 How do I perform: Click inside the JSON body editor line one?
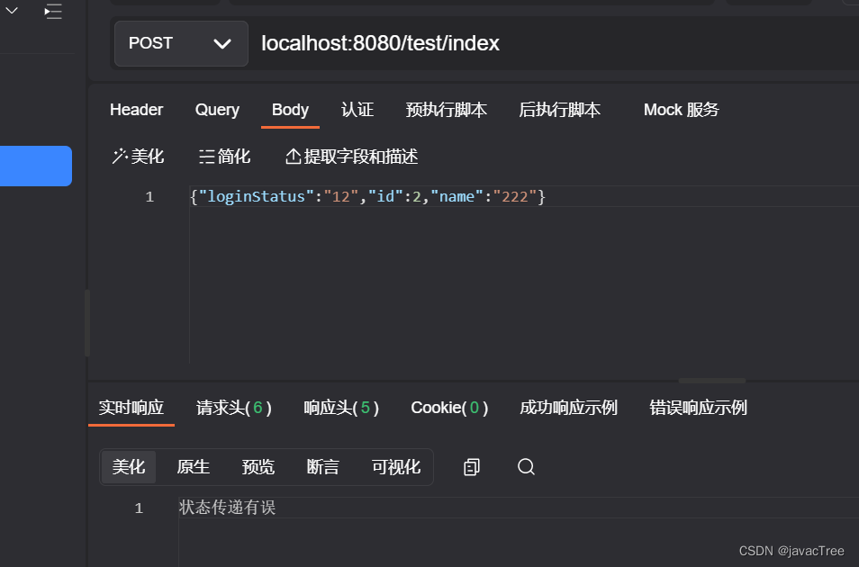[x=360, y=196]
